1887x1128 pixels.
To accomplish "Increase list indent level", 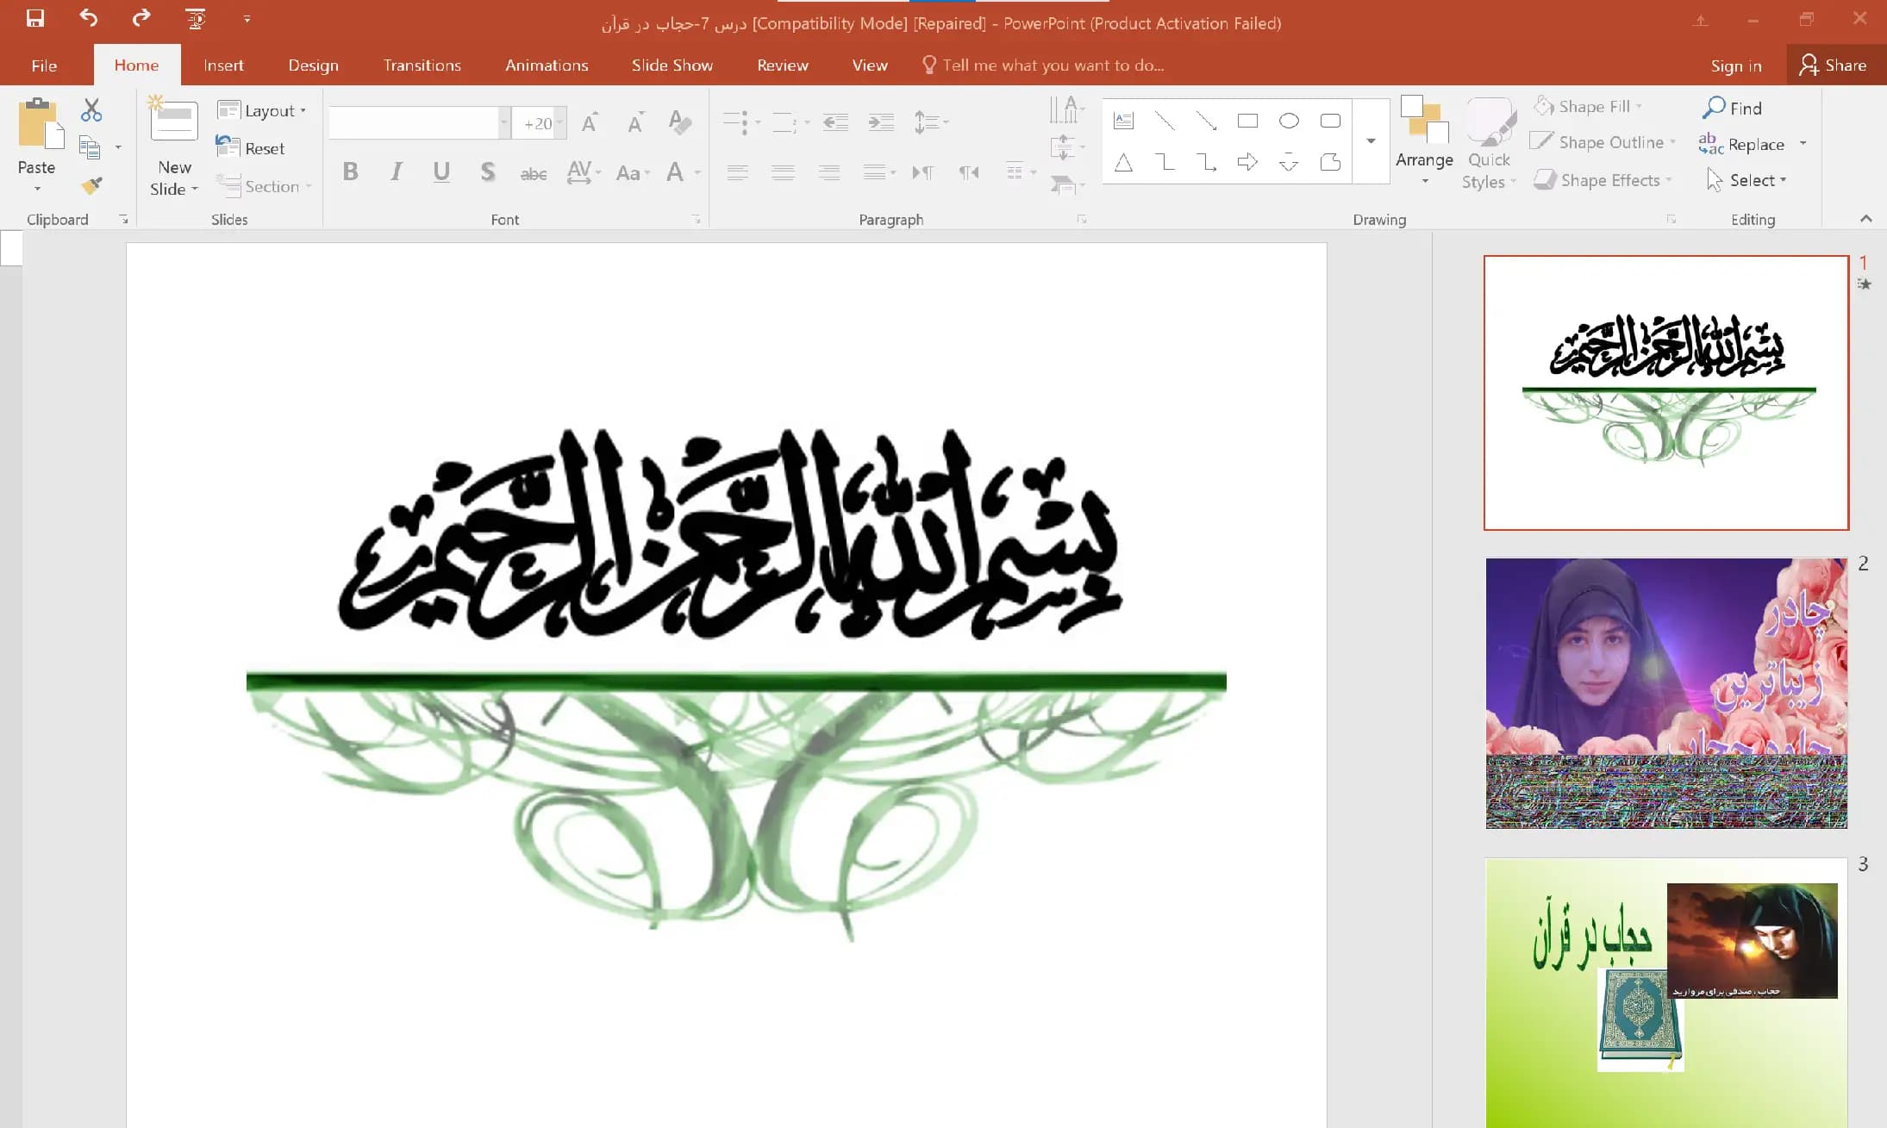I will coord(880,122).
